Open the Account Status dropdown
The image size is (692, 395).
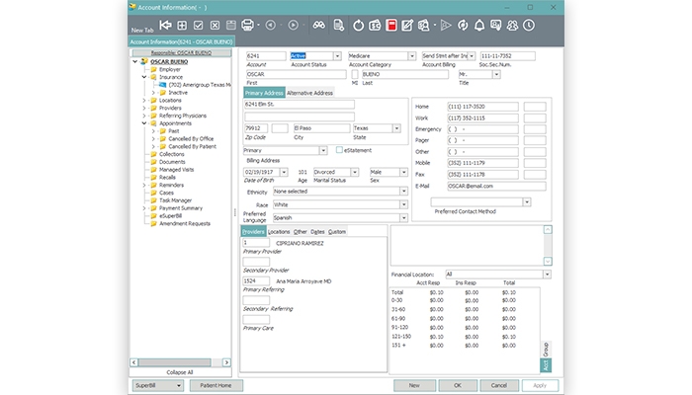coord(337,56)
